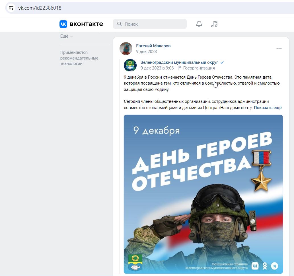Expand the Ещё dropdown in sidebar
This screenshot has width=294, height=276.
(66, 36)
